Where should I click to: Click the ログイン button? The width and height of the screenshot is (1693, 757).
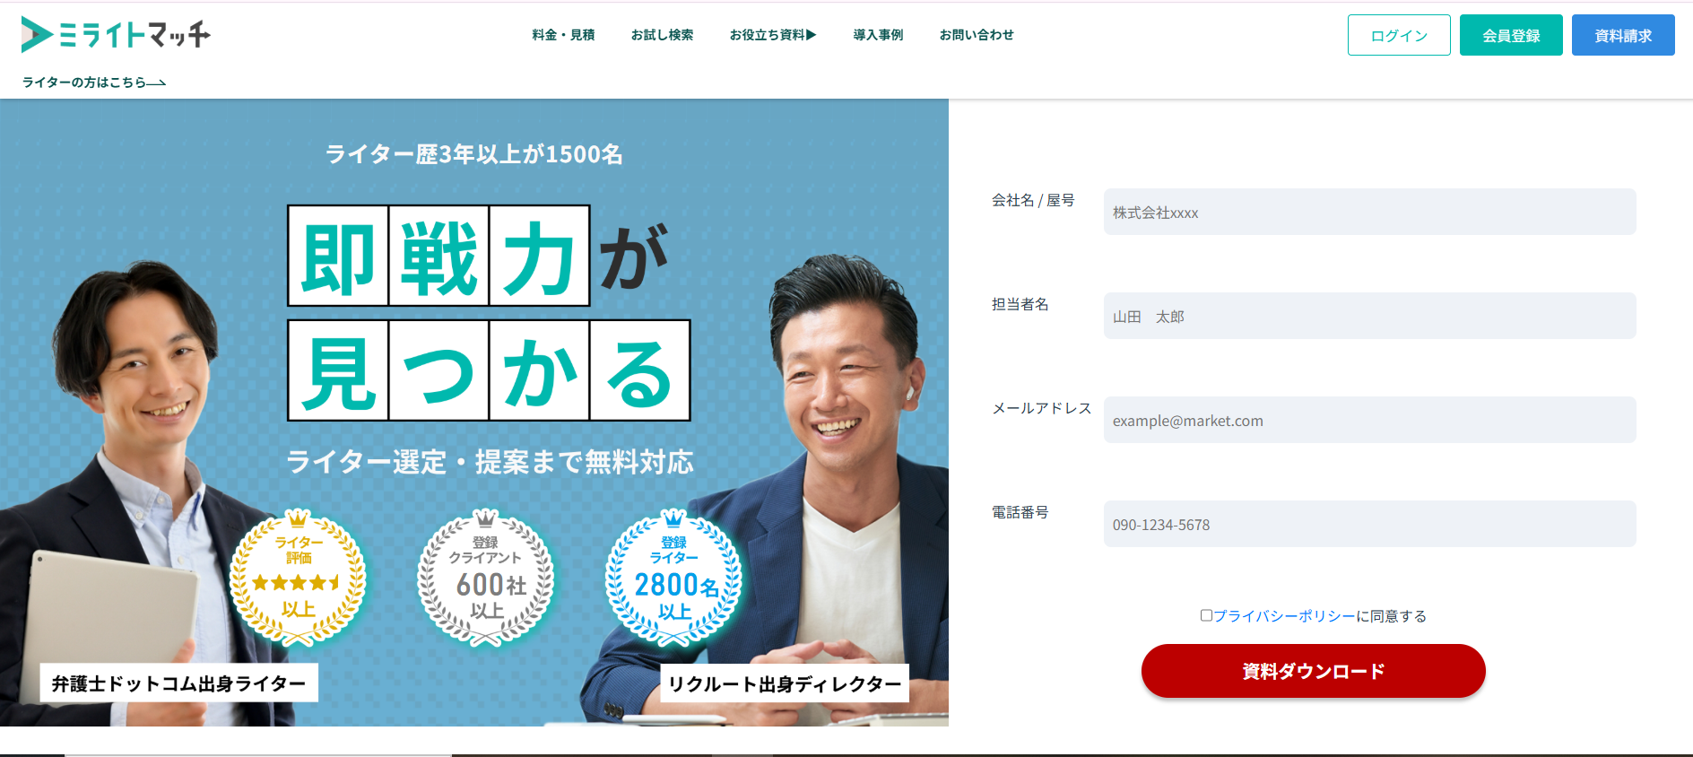pyautogui.click(x=1399, y=35)
